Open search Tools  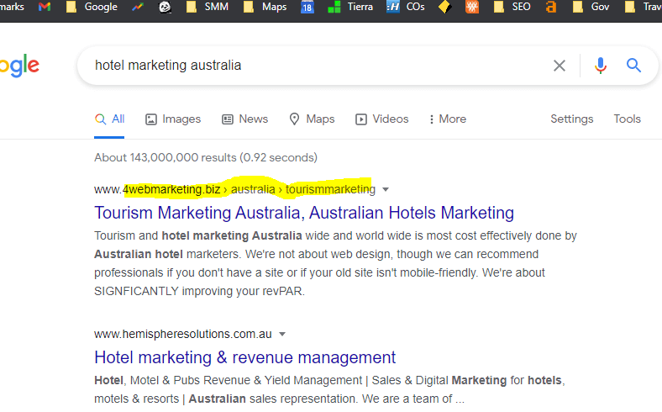627,119
